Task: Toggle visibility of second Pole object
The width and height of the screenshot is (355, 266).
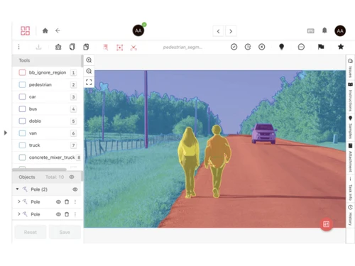Action: [58, 214]
